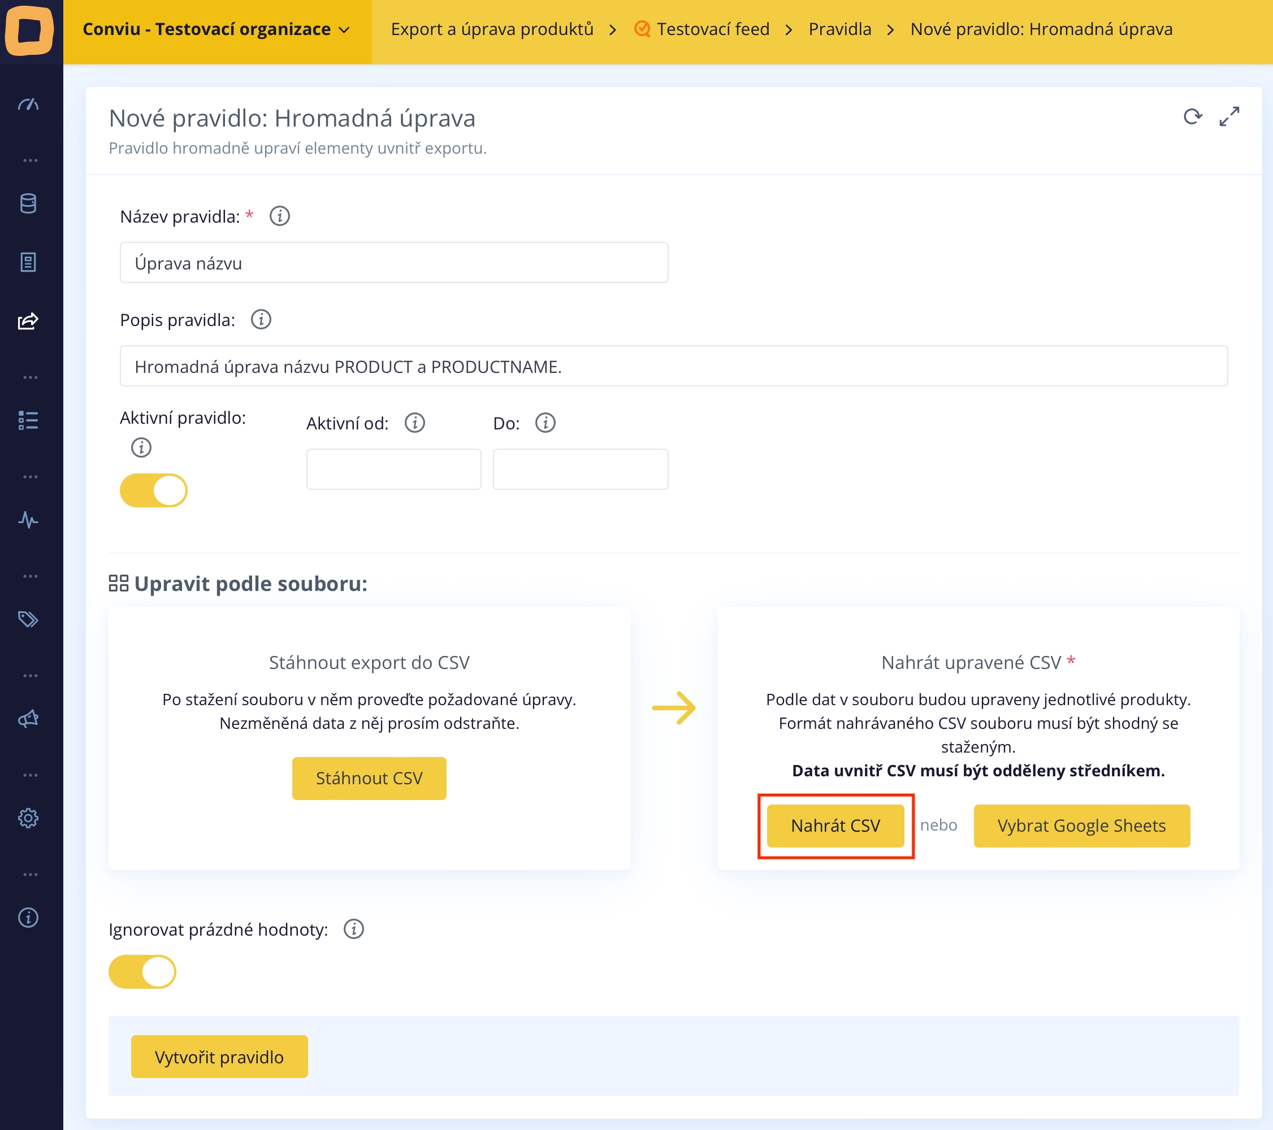
Task: Go to Pravidla breadcrumb
Action: [839, 29]
